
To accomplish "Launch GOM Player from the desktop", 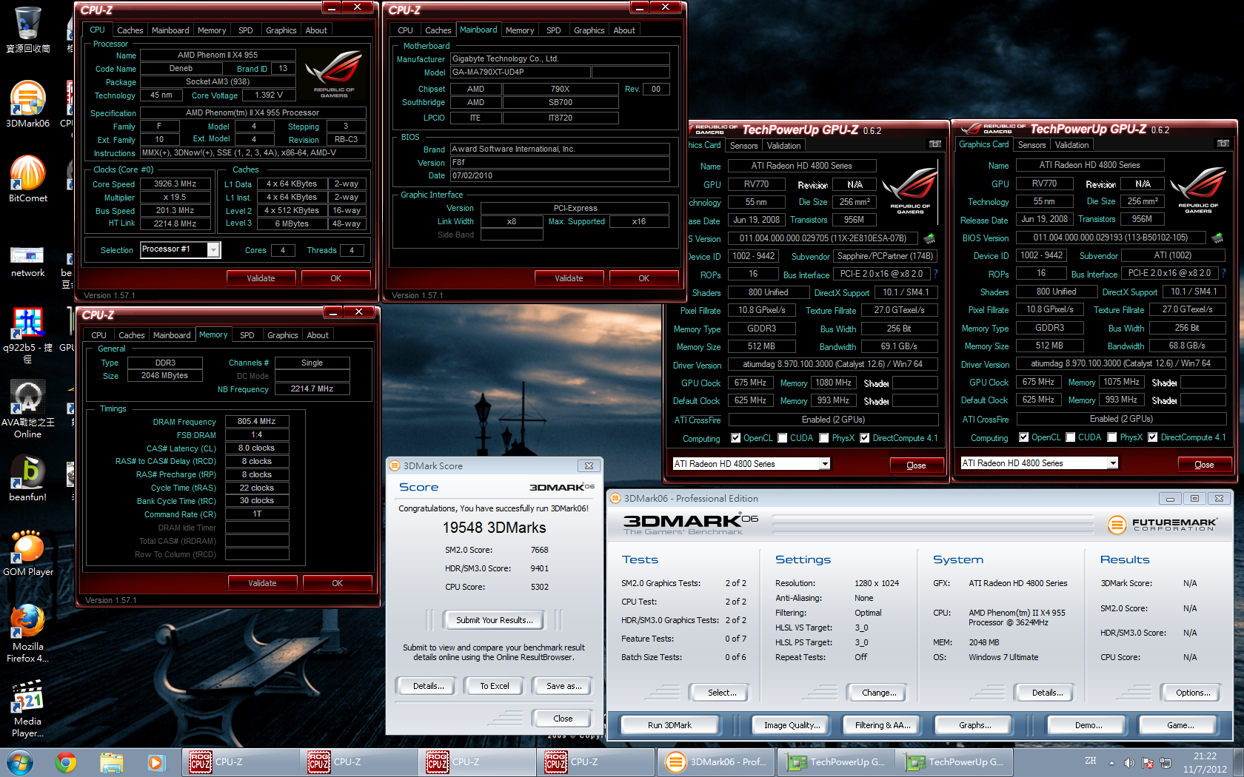I will (x=28, y=552).
